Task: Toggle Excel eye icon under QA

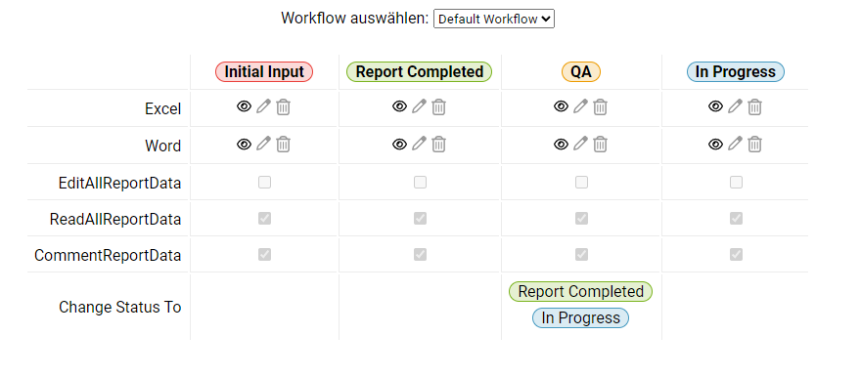Action: coord(561,106)
